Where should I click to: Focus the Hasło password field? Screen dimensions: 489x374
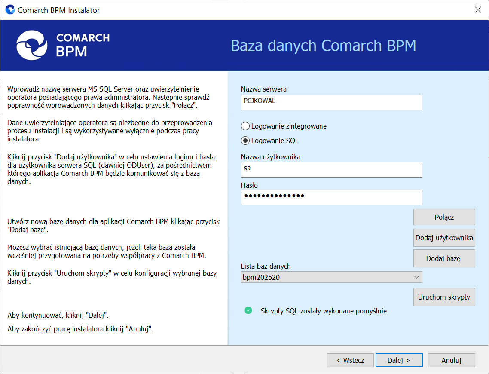[x=331, y=197]
